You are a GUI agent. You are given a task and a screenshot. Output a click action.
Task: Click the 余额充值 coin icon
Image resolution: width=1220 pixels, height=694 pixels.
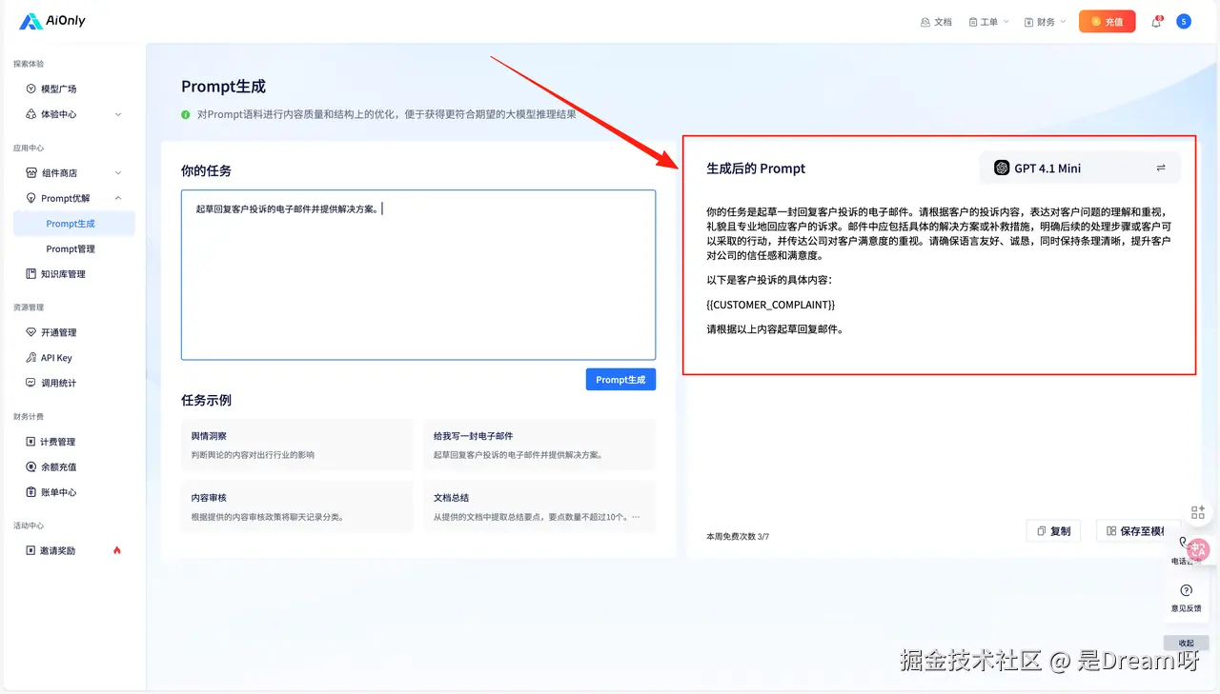point(31,467)
